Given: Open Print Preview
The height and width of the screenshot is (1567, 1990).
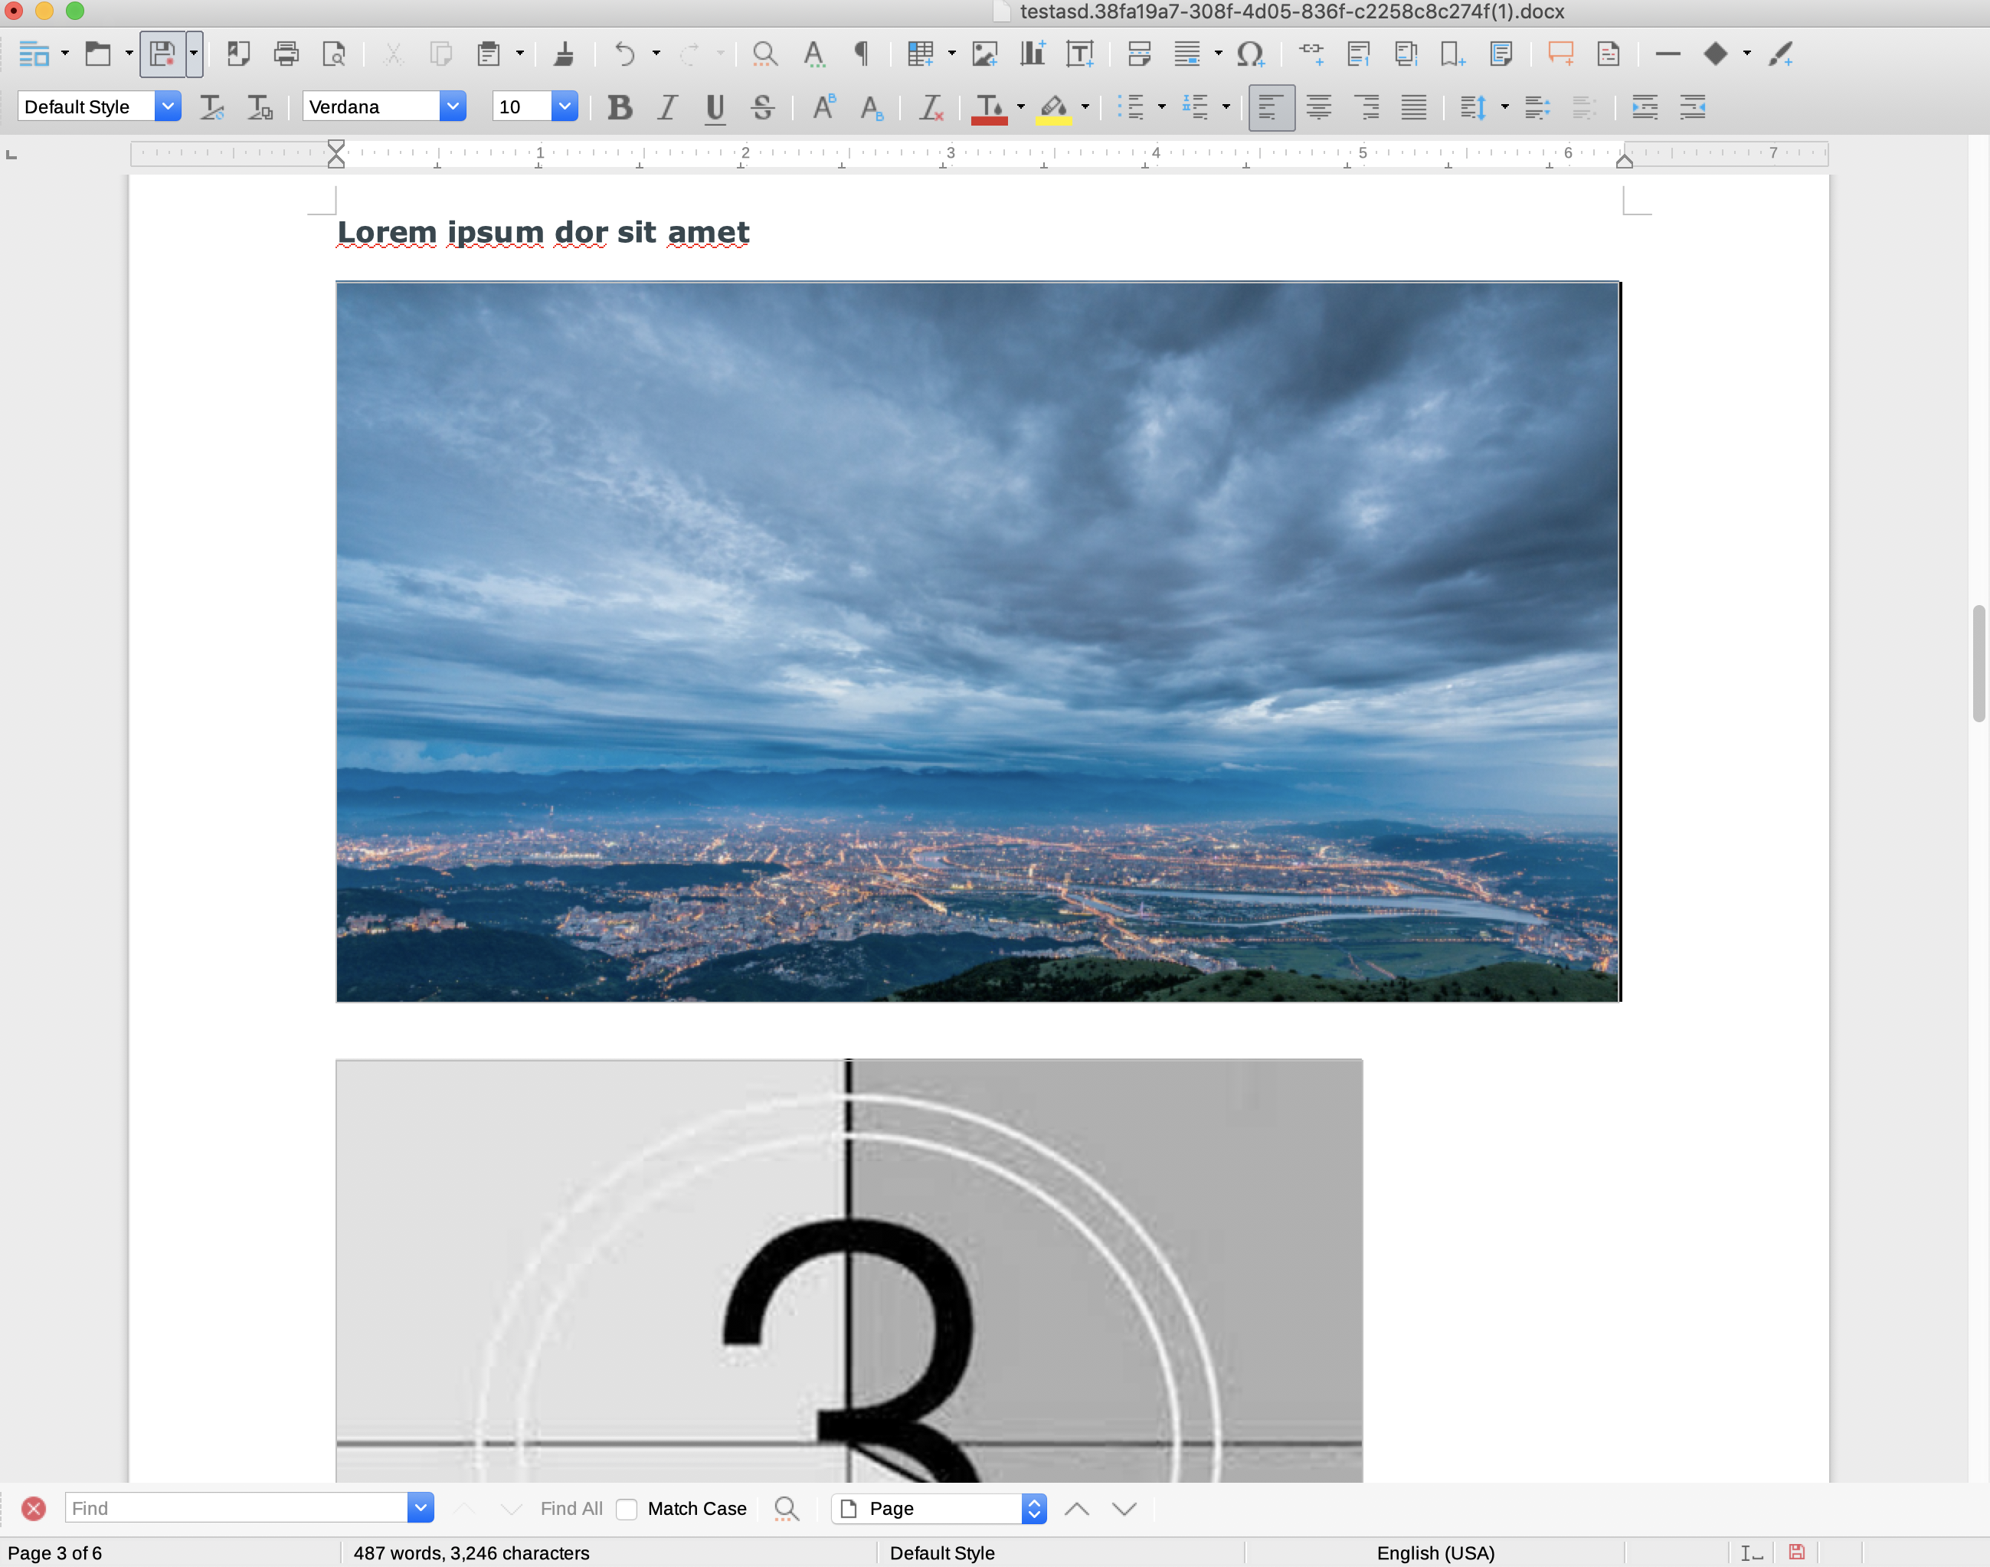Looking at the screenshot, I should coord(334,54).
